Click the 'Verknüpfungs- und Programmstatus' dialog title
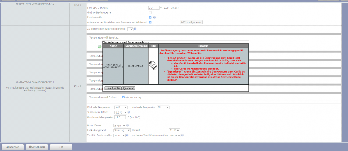The width and height of the screenshot is (348, 151). tap(126, 42)
